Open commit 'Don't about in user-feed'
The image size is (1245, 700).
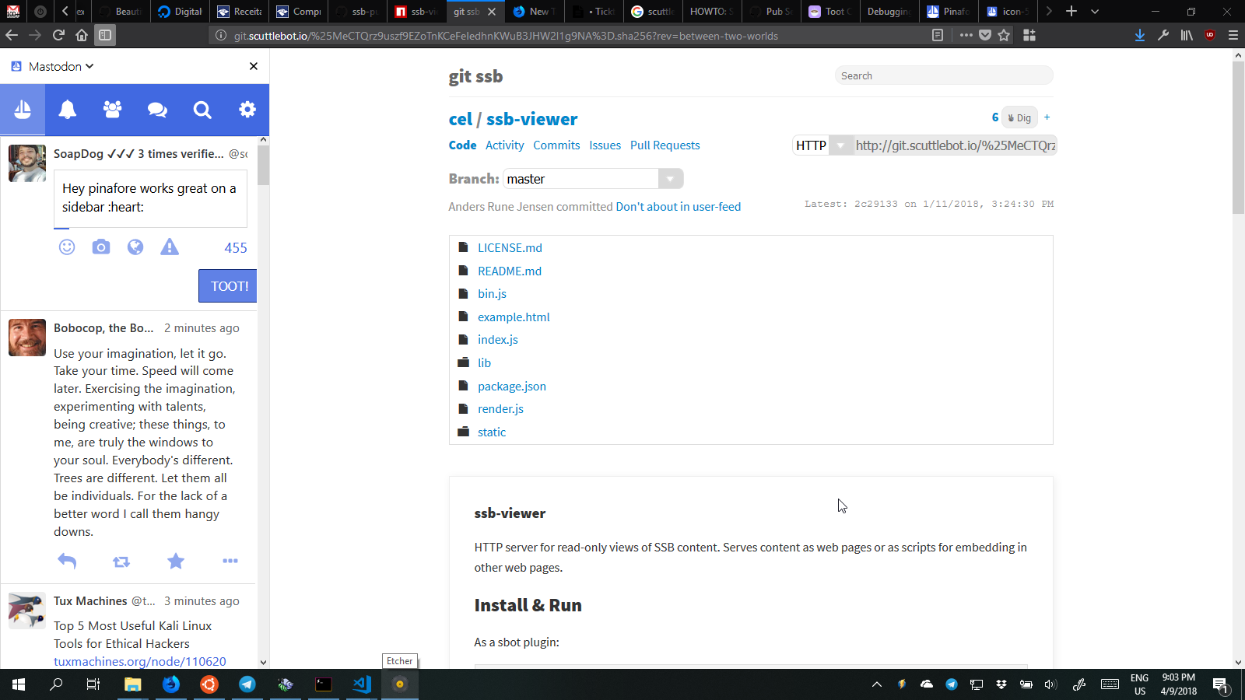[678, 207]
